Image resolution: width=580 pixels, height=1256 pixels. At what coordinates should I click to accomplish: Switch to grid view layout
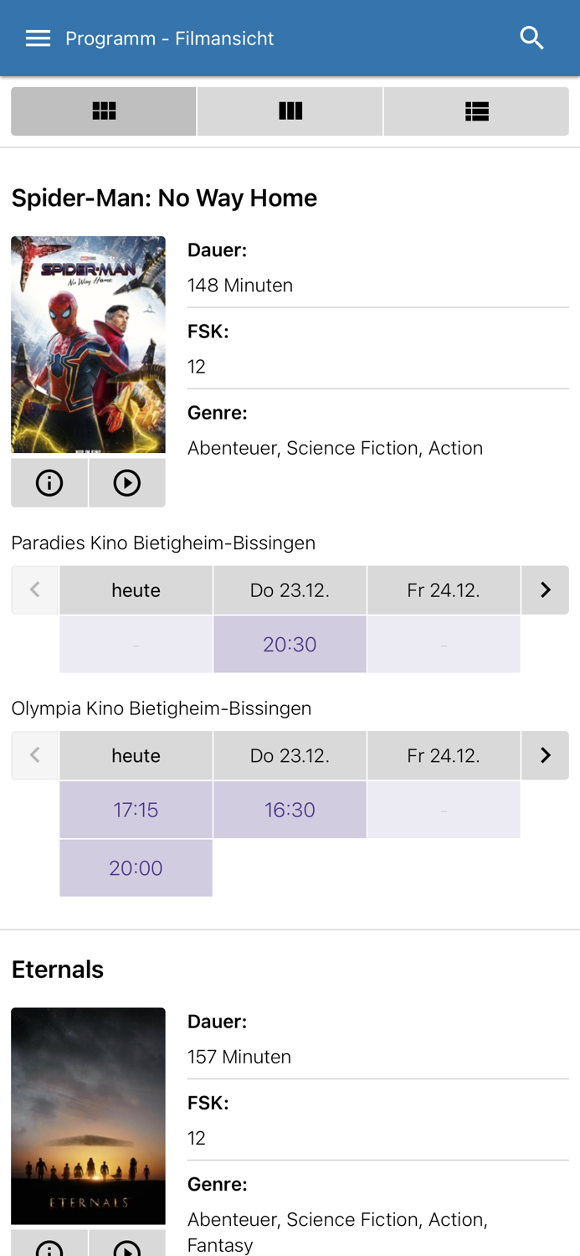[103, 111]
